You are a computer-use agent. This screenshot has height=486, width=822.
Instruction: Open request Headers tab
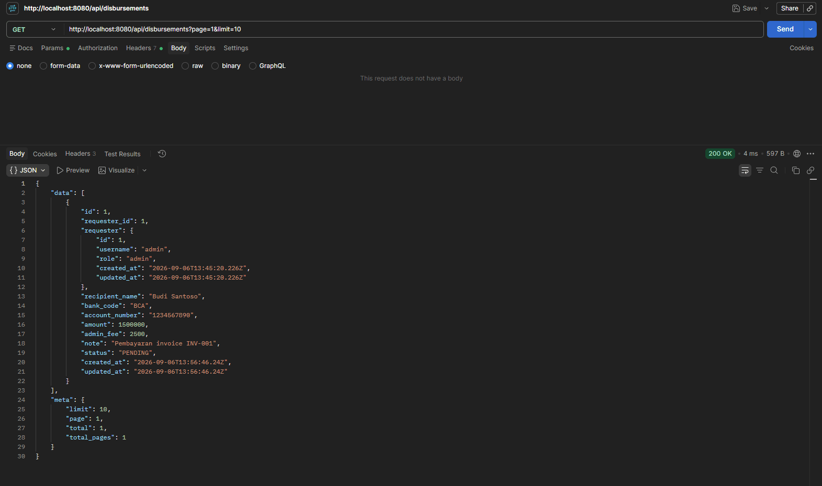[144, 48]
